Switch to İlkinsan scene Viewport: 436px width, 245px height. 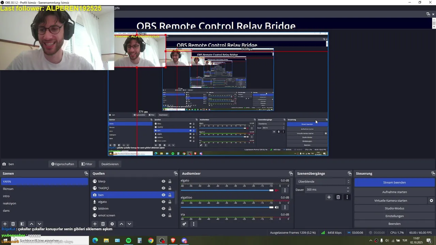pos(45,189)
